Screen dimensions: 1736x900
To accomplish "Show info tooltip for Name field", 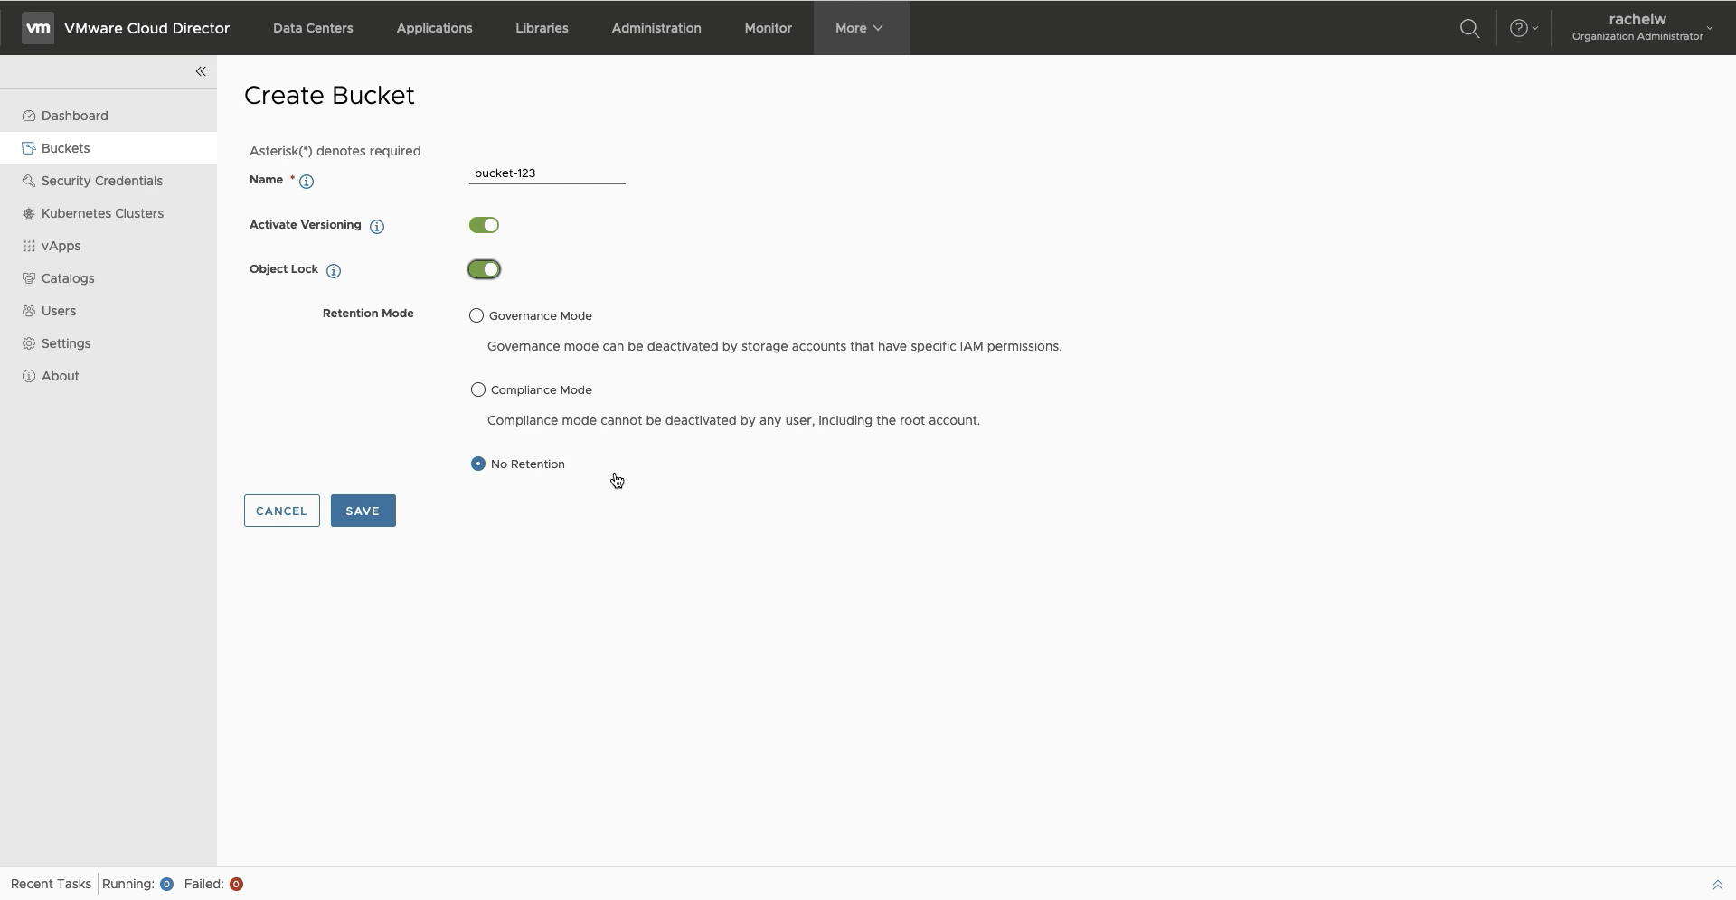I will point(307,182).
